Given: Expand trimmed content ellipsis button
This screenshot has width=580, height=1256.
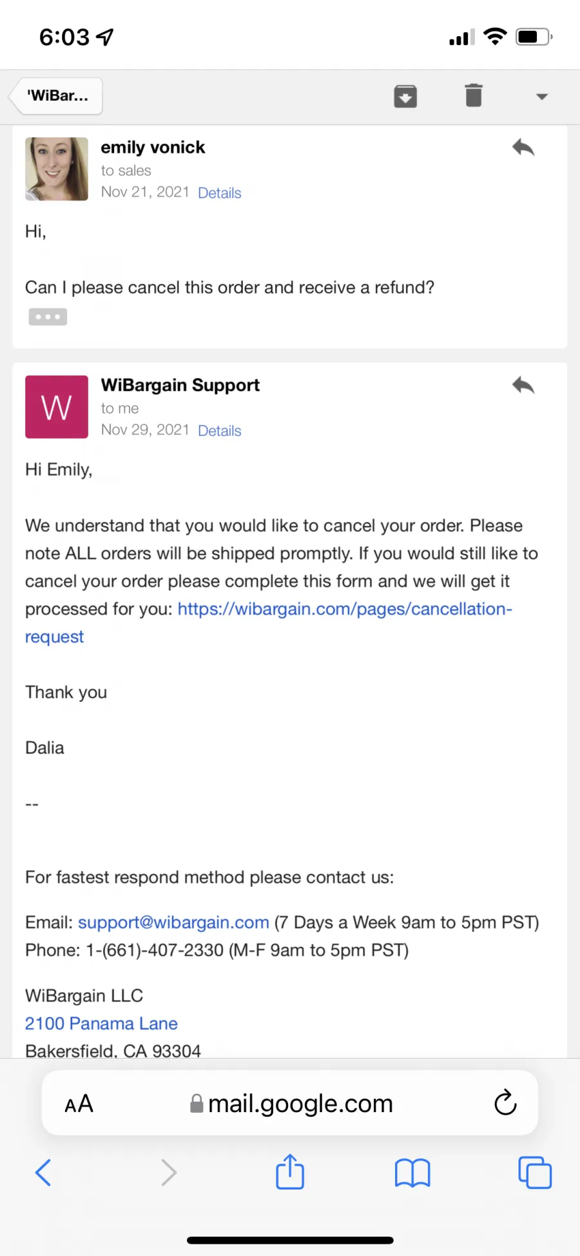Looking at the screenshot, I should tap(48, 317).
